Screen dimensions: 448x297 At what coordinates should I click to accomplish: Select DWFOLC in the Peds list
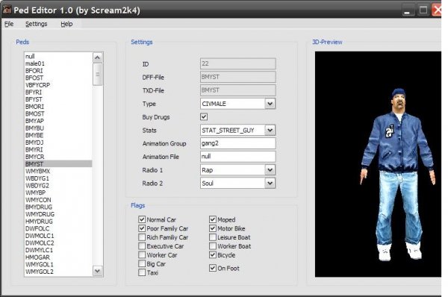(58, 228)
